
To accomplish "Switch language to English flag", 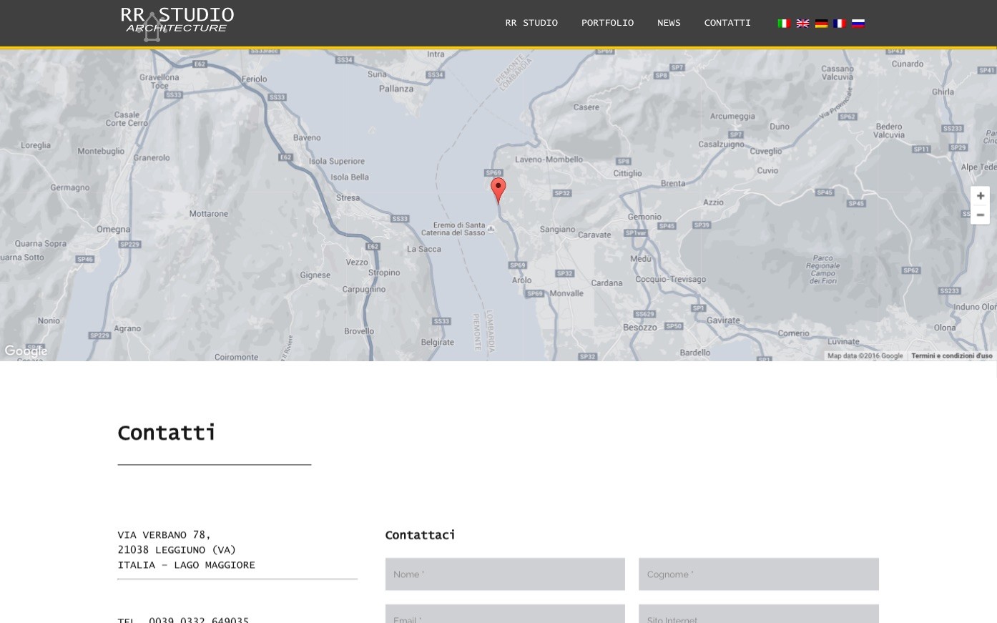I will tap(802, 23).
